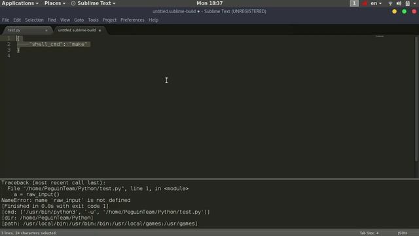Click the unsaved dot on the untitled.sublime-build tab
The height and width of the screenshot is (236, 419).
100,31
